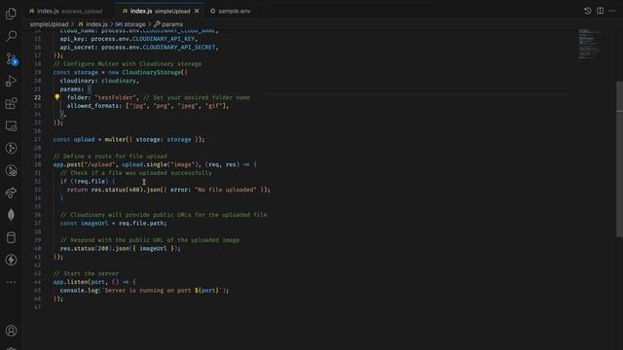Screen dimensions: 623x350
Task: Click line number 27 in gutter
Action: [38, 139]
